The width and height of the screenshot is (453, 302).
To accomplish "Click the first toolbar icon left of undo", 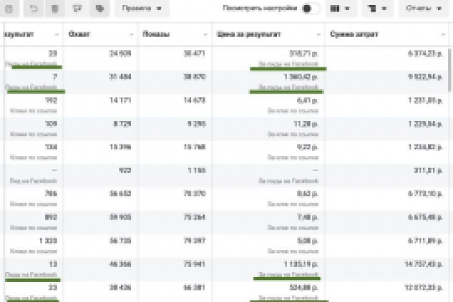I will click(x=9, y=8).
